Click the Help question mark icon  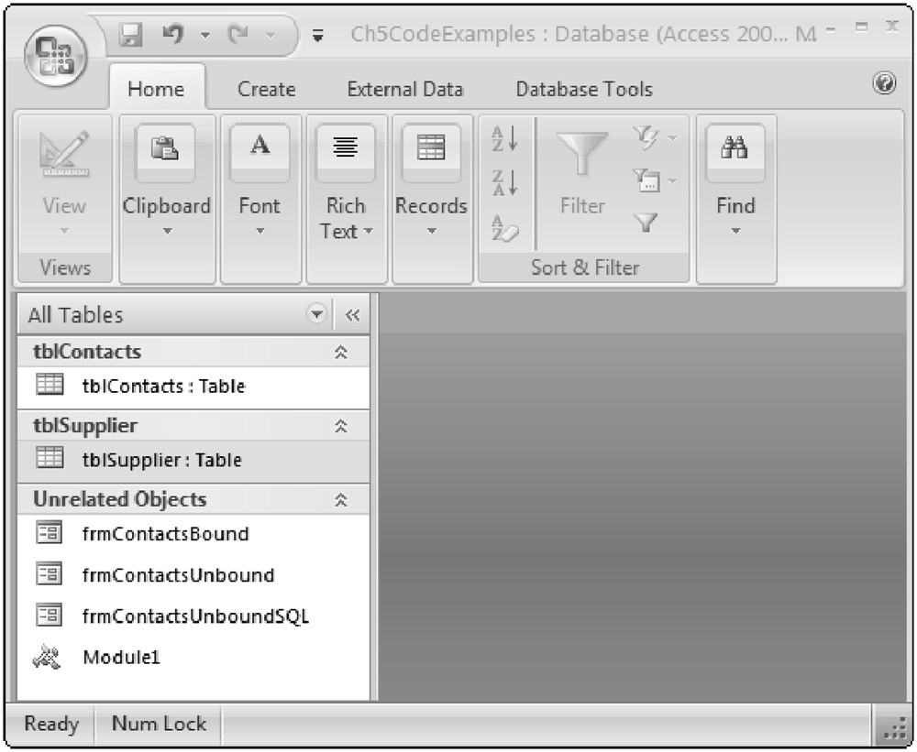click(x=884, y=84)
